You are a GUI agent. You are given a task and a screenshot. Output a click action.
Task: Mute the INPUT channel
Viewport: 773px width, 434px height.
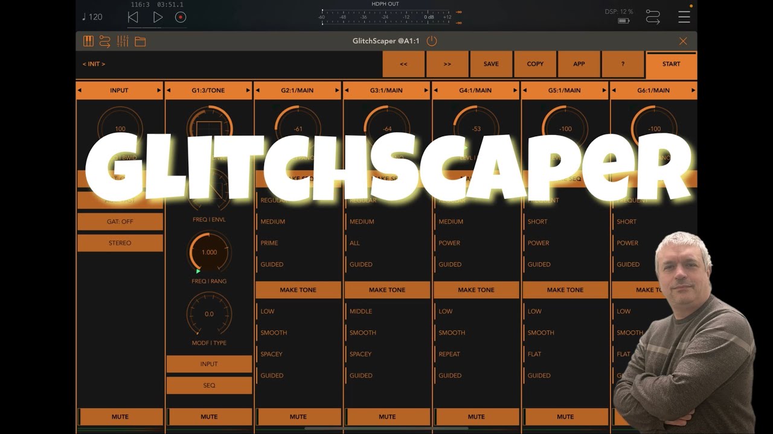click(120, 417)
